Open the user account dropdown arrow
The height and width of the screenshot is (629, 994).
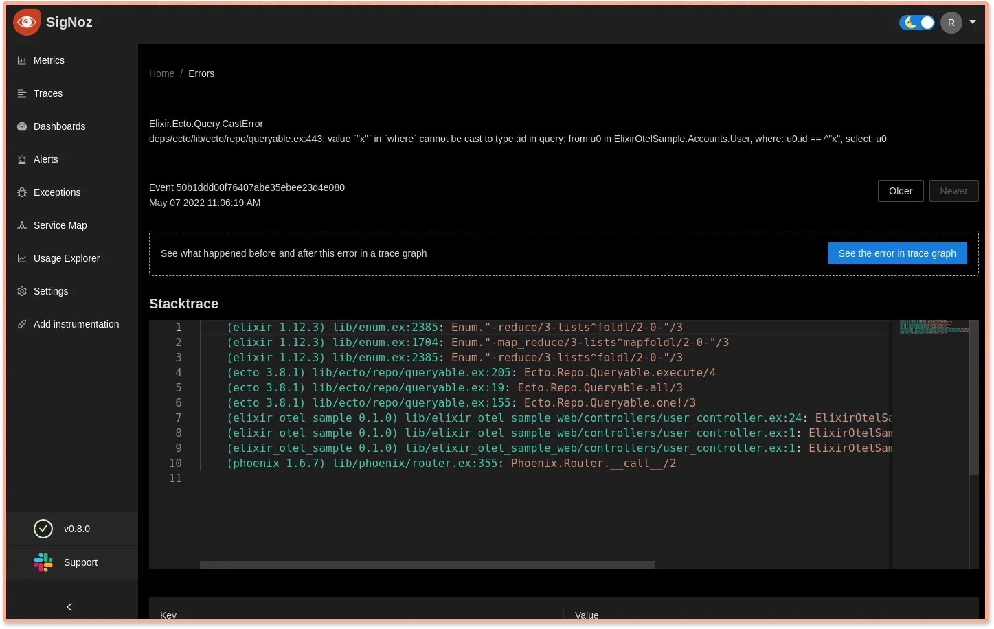(x=973, y=22)
